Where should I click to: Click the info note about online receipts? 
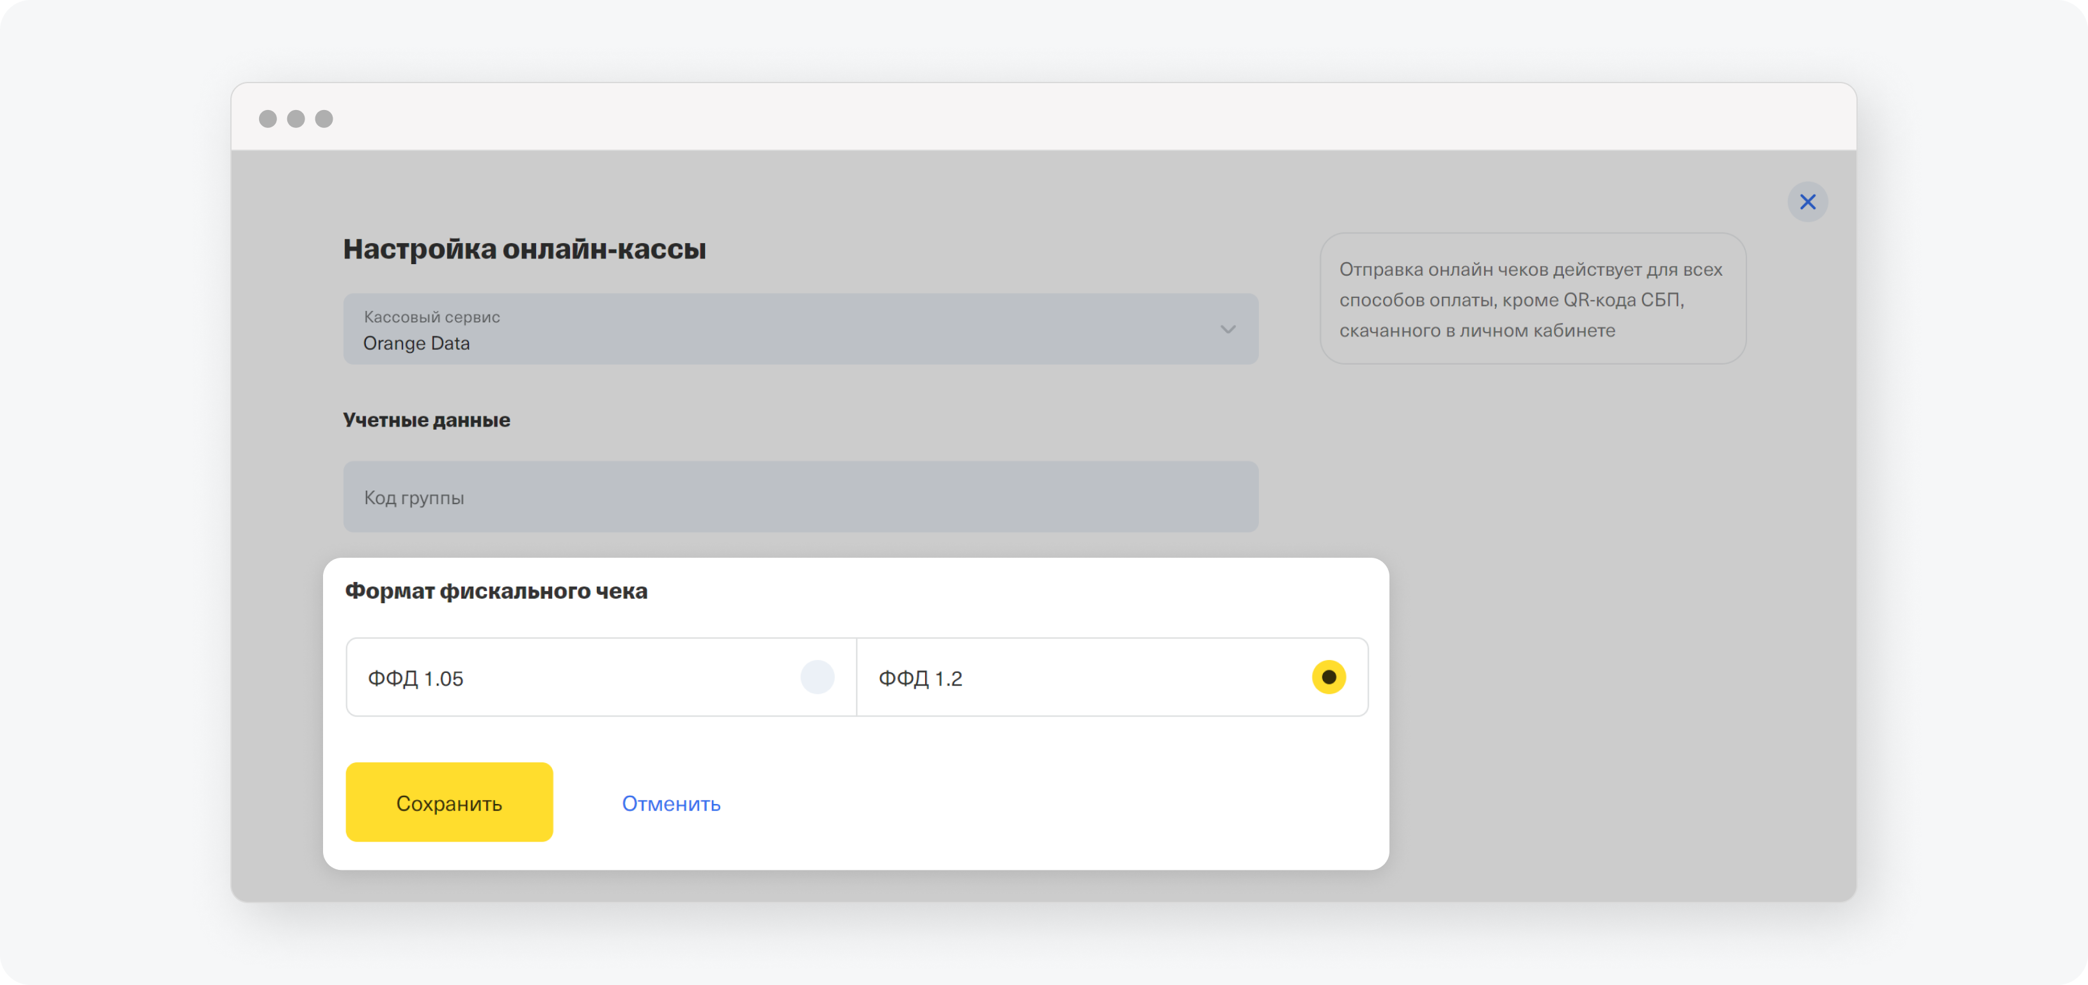pos(1532,299)
